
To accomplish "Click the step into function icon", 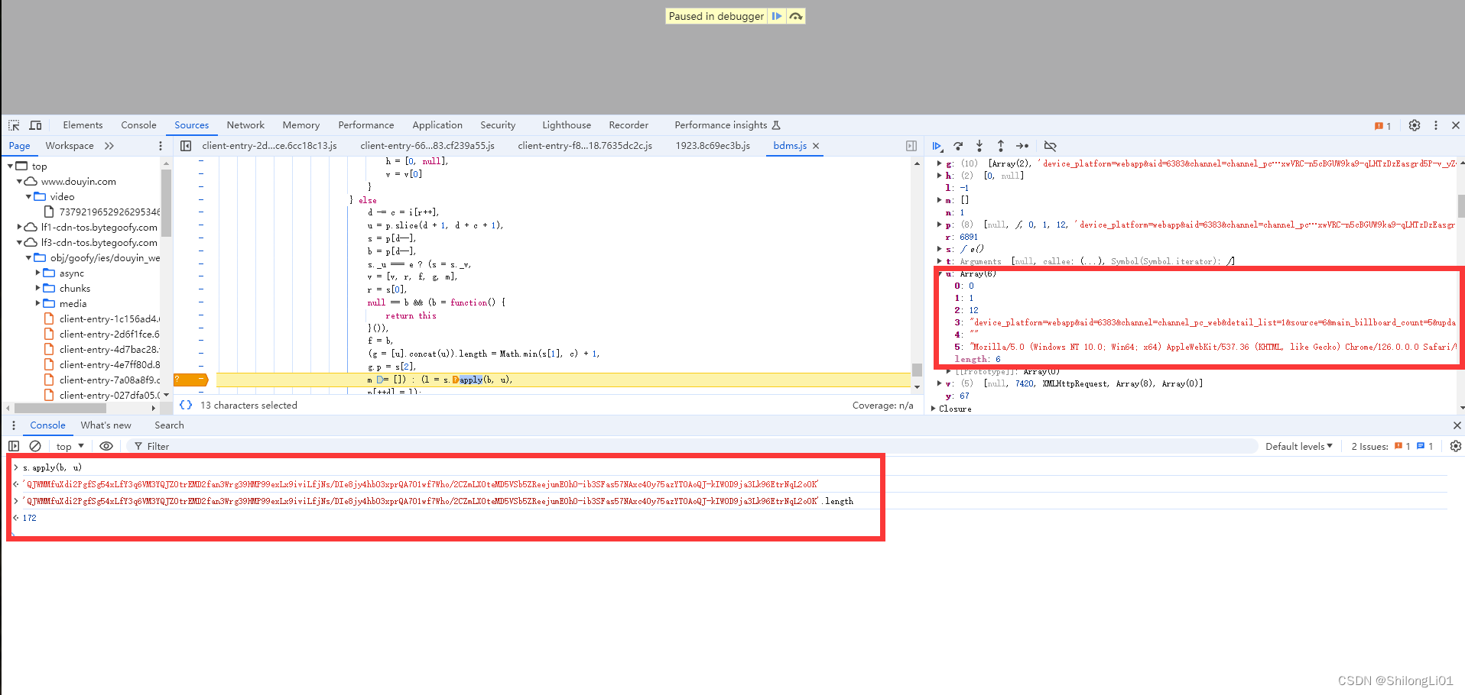I will (x=979, y=146).
